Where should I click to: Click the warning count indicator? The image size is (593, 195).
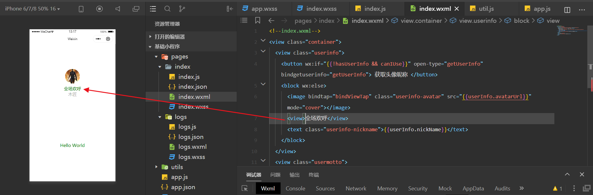coord(557,189)
